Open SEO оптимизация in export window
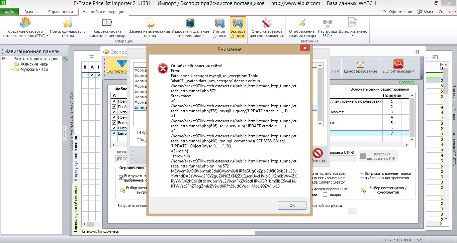The width and height of the screenshot is (457, 243). pyautogui.click(x=398, y=67)
